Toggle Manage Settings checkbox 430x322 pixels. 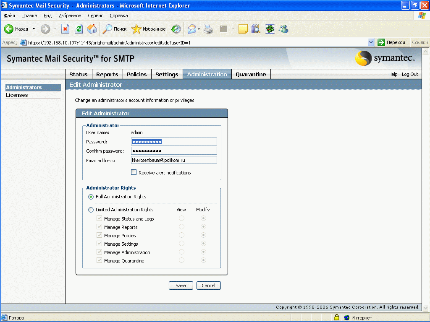point(99,244)
